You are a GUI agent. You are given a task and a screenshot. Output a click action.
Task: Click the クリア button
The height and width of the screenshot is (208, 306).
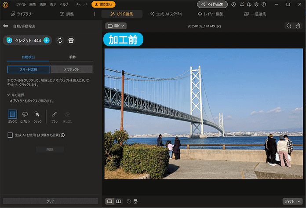51,201
